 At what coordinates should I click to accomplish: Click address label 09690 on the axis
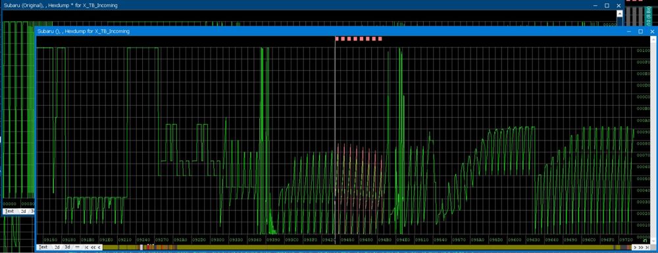tap(570, 240)
